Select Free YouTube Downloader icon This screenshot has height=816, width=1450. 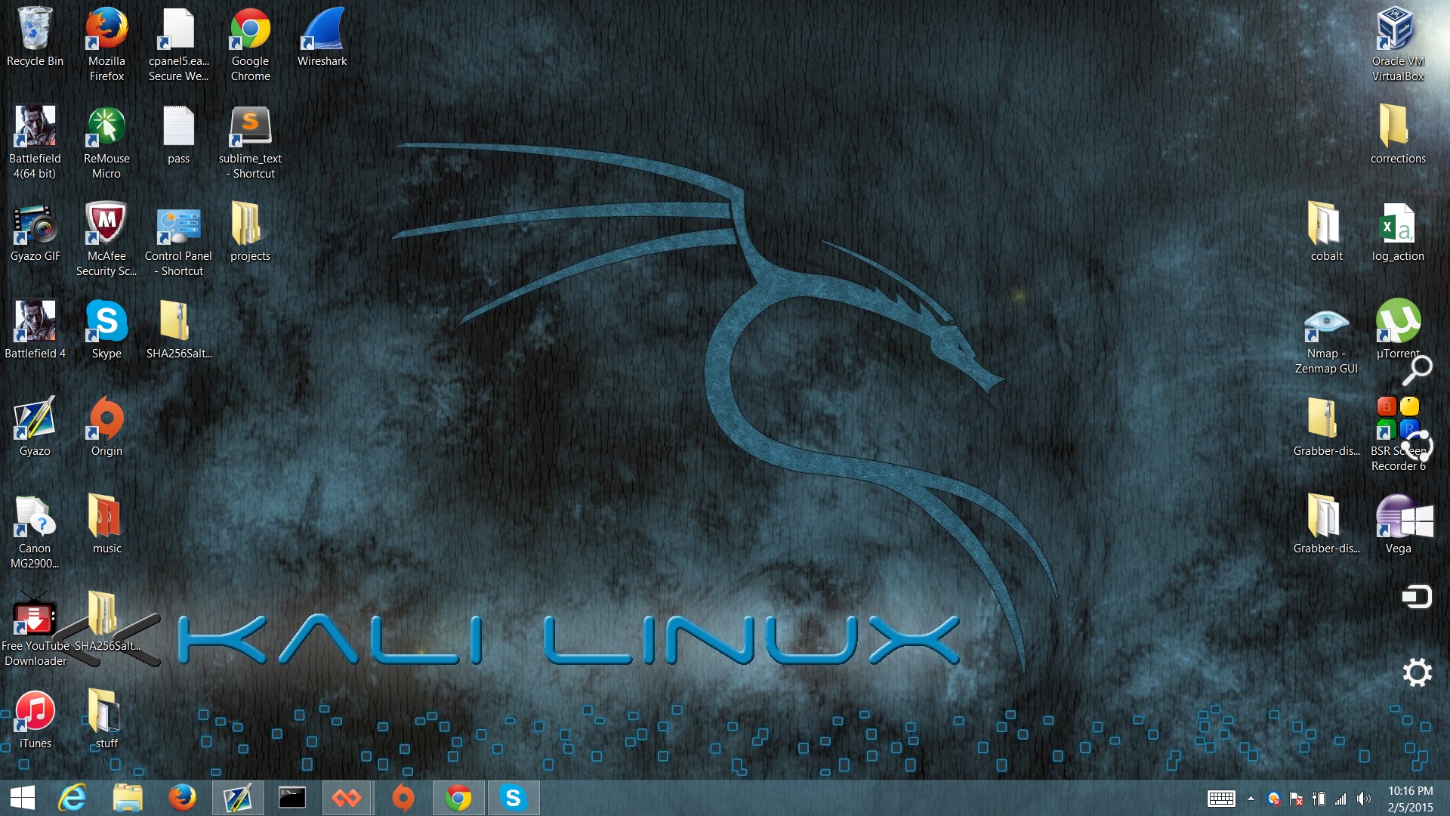[x=35, y=629]
